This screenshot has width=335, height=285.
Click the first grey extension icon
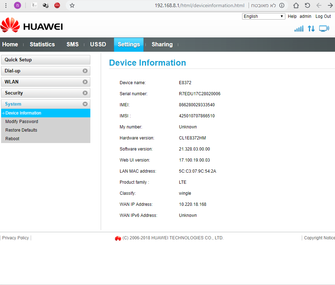coord(34,5)
